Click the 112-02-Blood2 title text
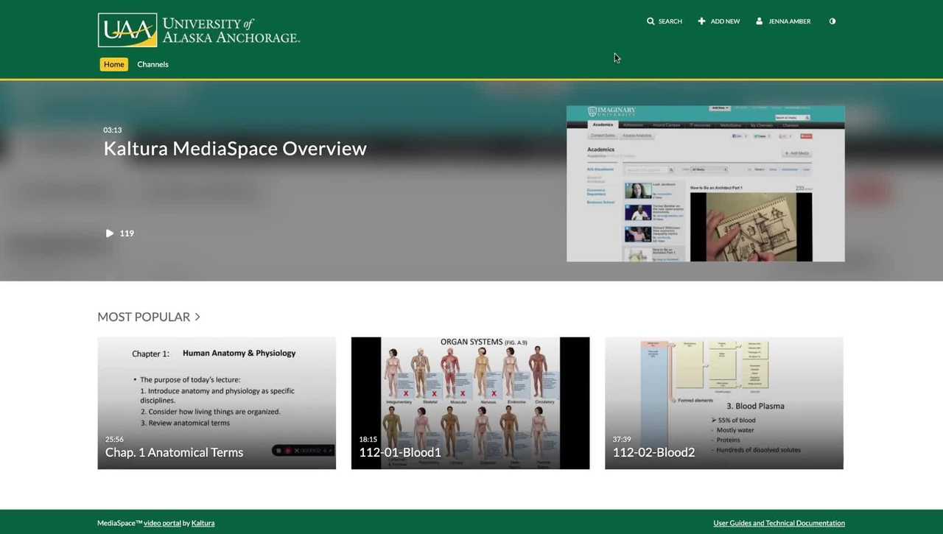Screen dimensions: 943x534 653,452
